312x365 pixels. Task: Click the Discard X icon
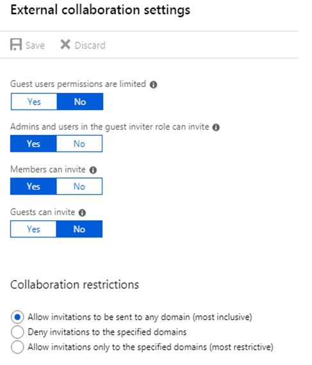(65, 44)
